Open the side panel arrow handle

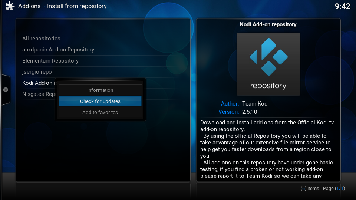click(6, 90)
